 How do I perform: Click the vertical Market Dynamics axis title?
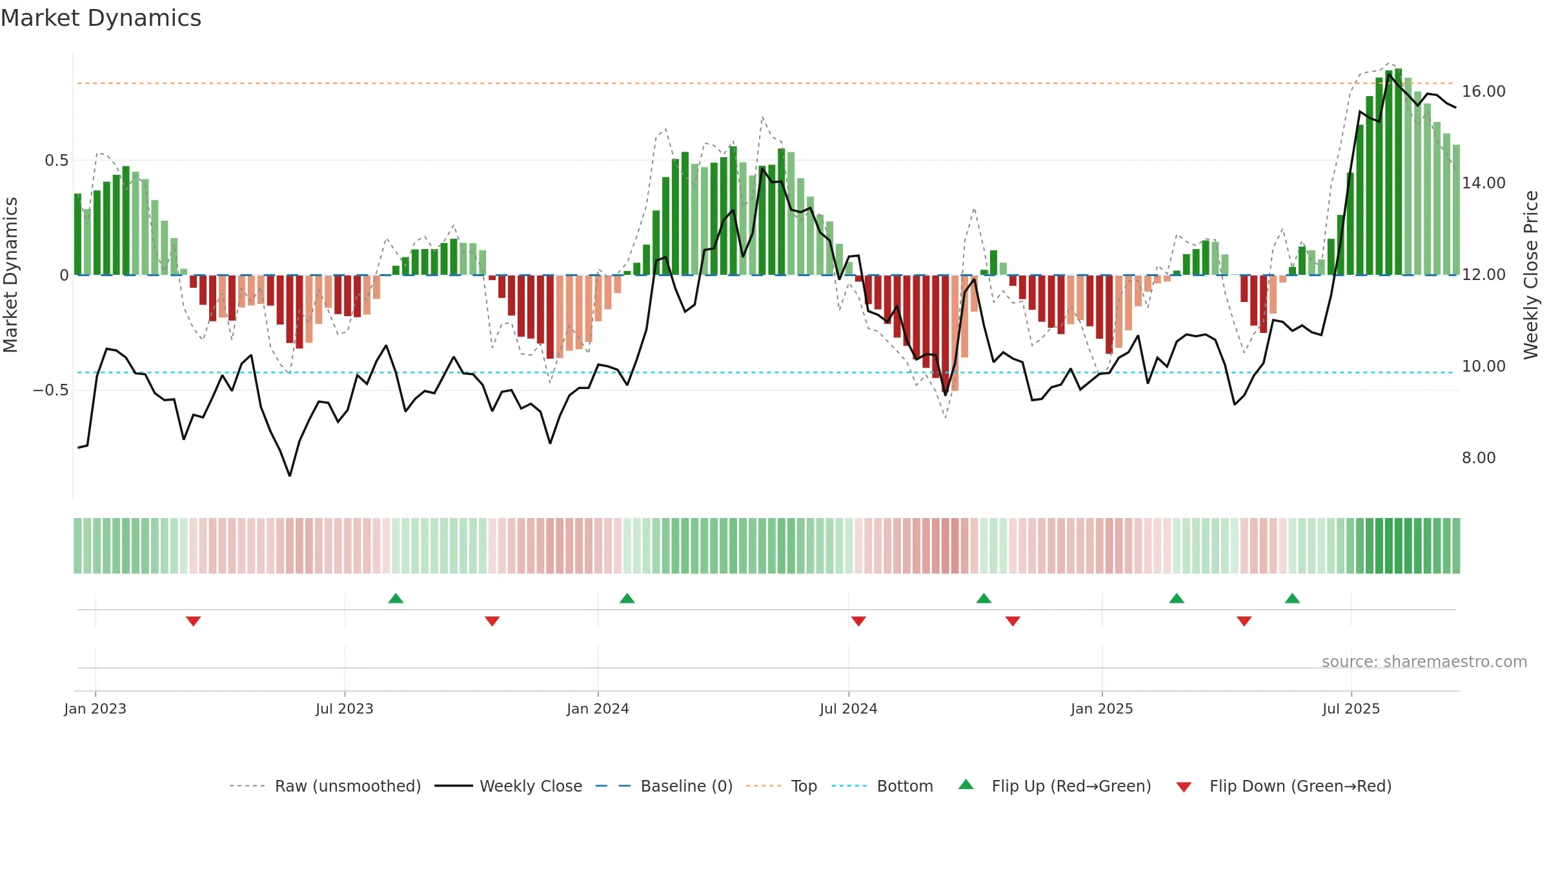point(11,275)
